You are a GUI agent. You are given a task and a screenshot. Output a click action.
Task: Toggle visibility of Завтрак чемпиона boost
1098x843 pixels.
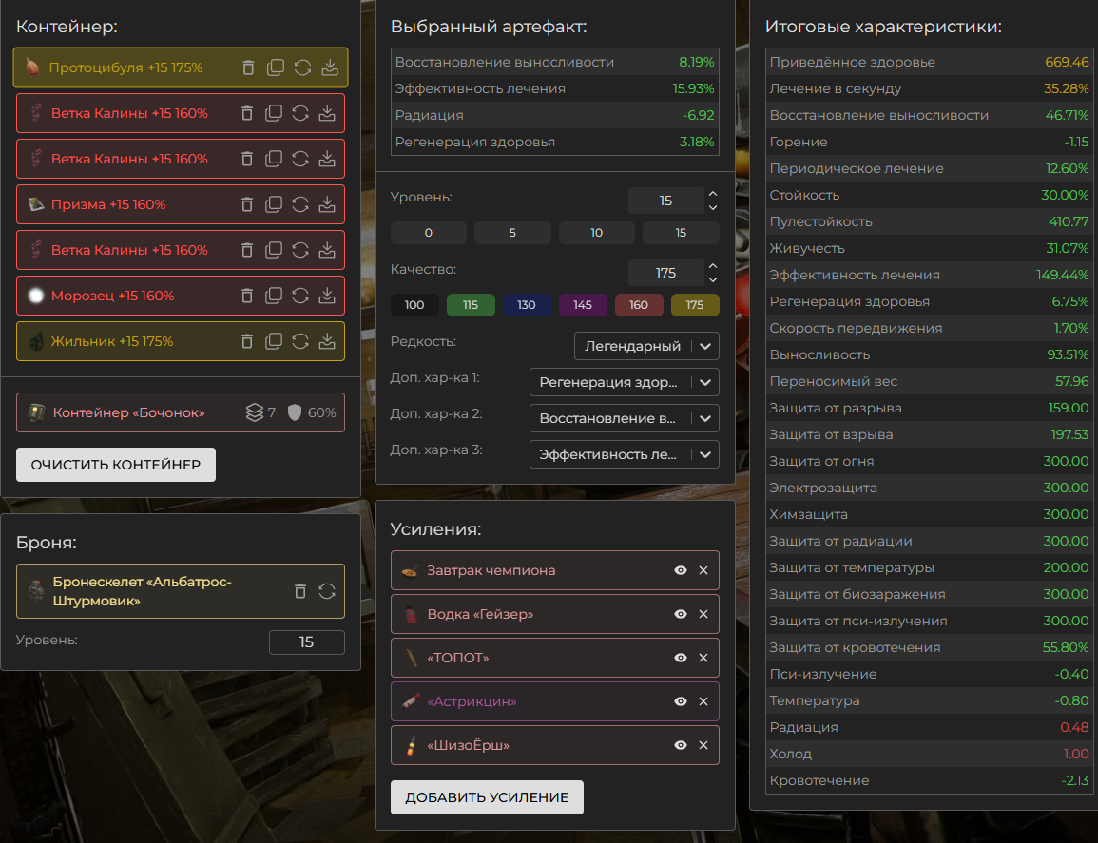pos(681,570)
